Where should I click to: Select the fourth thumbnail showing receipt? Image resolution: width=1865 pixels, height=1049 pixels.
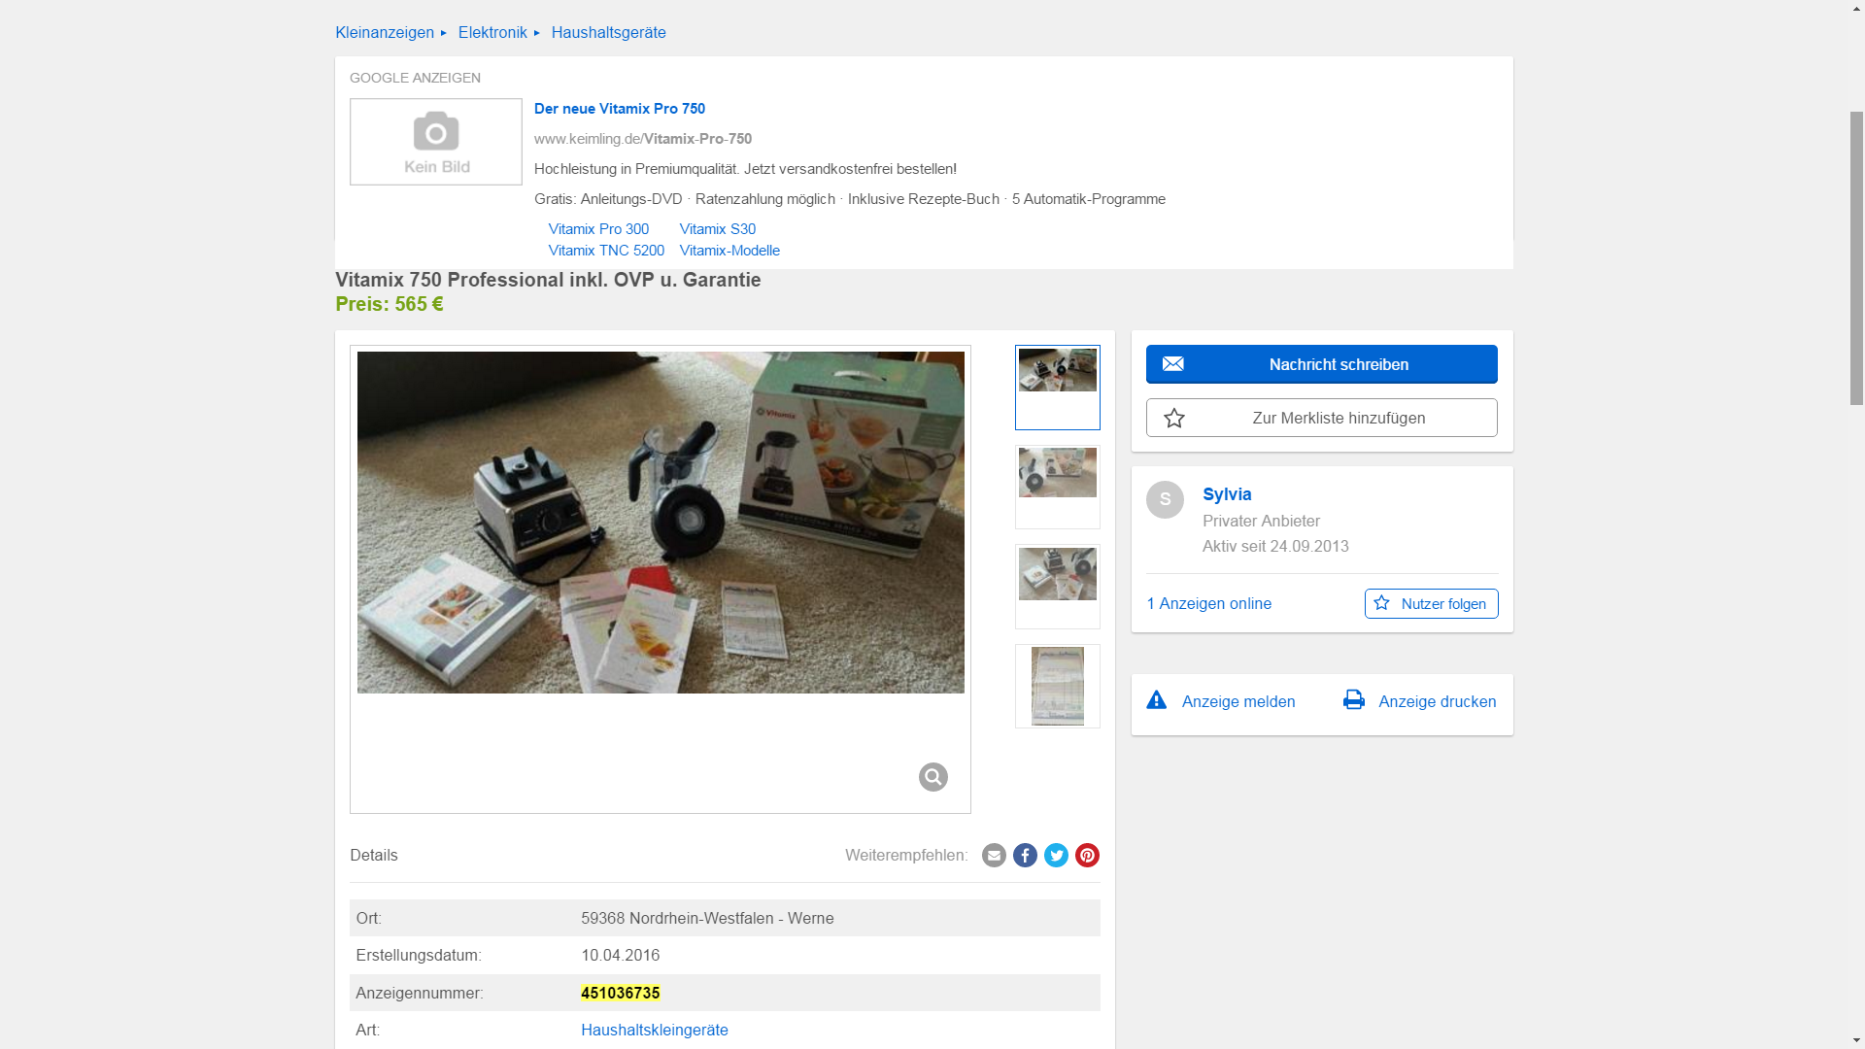tap(1058, 686)
